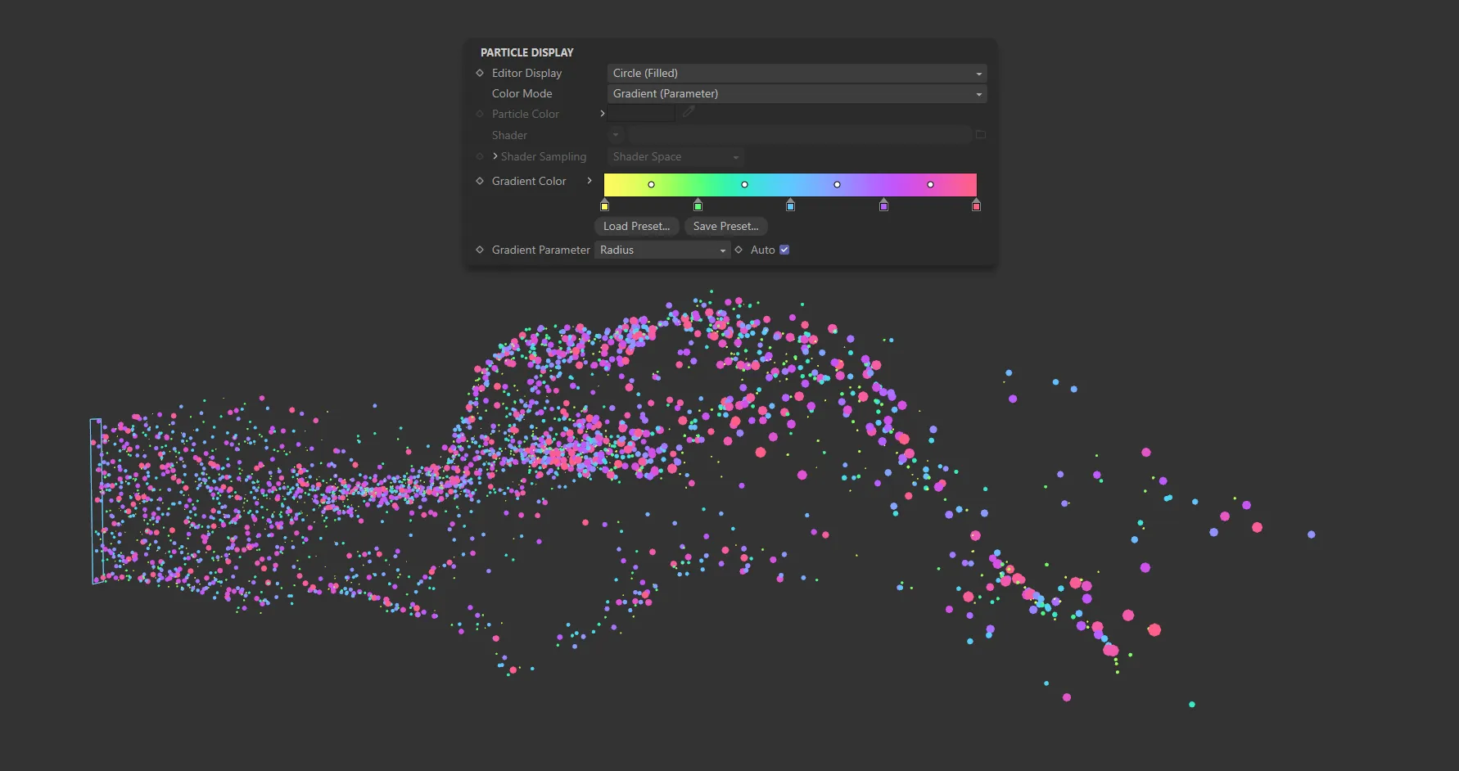Select the pink knot at the gradient's right end

(x=976, y=205)
